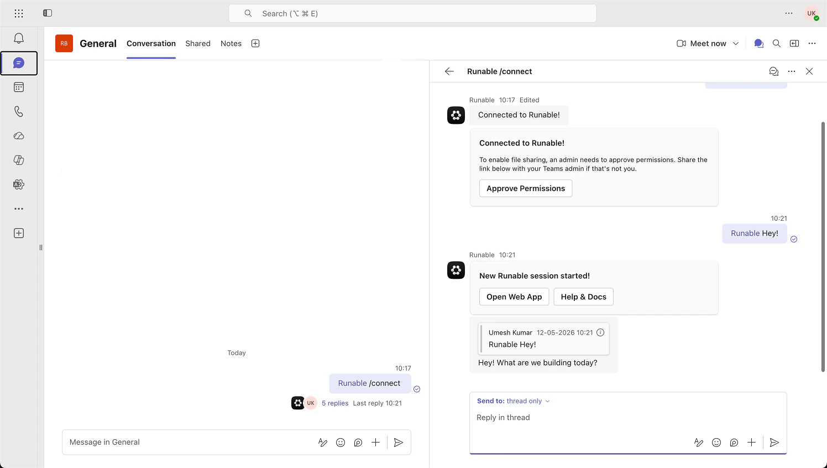Open the attach plus in General box
Viewport: 827px width, 468px height.
click(375, 443)
